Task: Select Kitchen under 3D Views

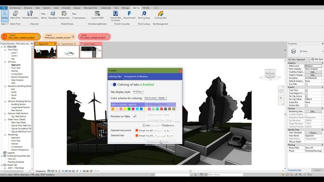Action: (x=15, y=71)
